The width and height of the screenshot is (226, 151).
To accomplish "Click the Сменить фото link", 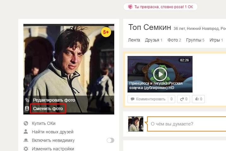I will pyautogui.click(x=48, y=109).
